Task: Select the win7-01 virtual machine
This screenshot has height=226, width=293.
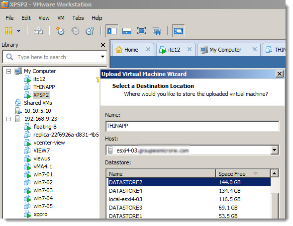Action: coord(43,174)
